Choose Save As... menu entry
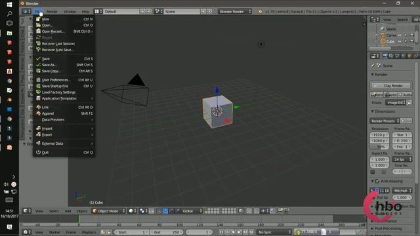Image resolution: width=420 pixels, height=236 pixels. pyautogui.click(x=64, y=65)
